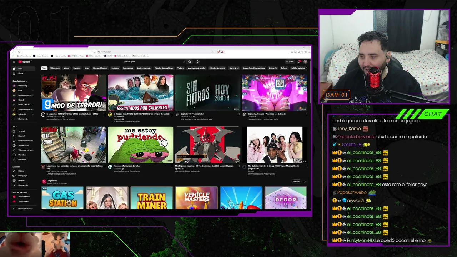This screenshot has width=457, height=257.
Task: Open YouTube Kids in the sidebar
Action: [x=24, y=201]
